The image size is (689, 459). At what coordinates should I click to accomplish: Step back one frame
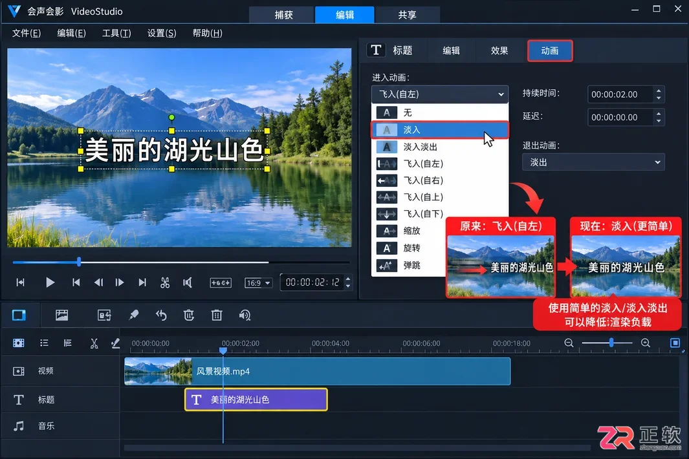pyautogui.click(x=98, y=283)
